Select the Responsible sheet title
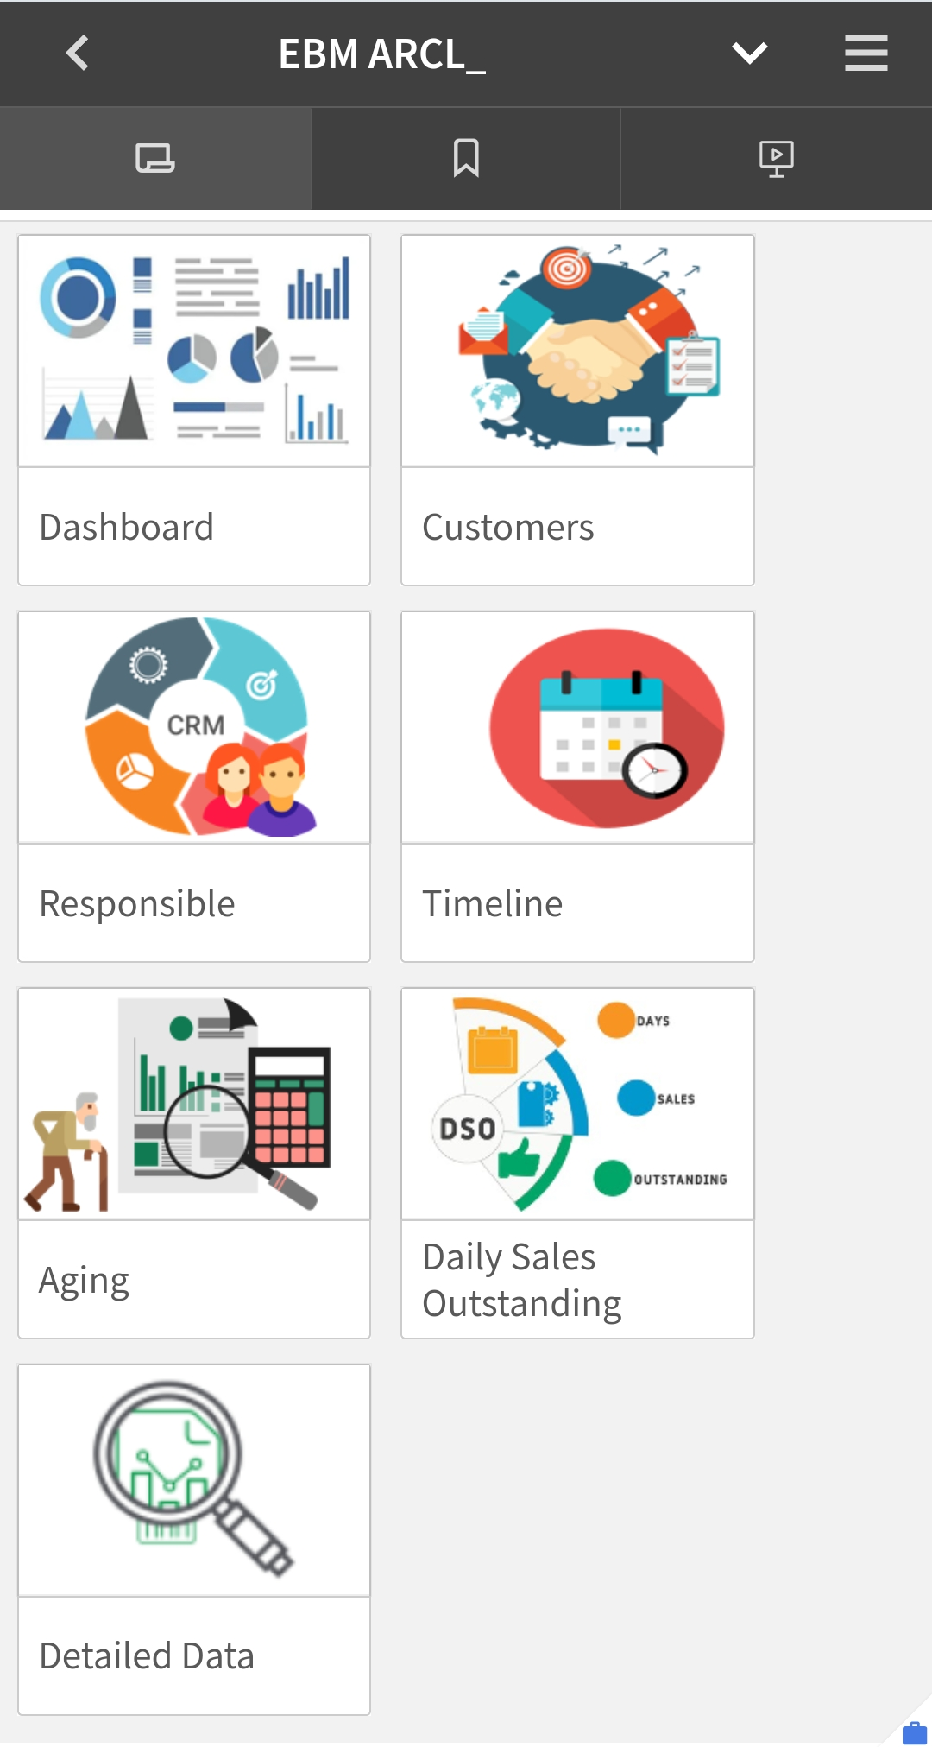 [137, 904]
